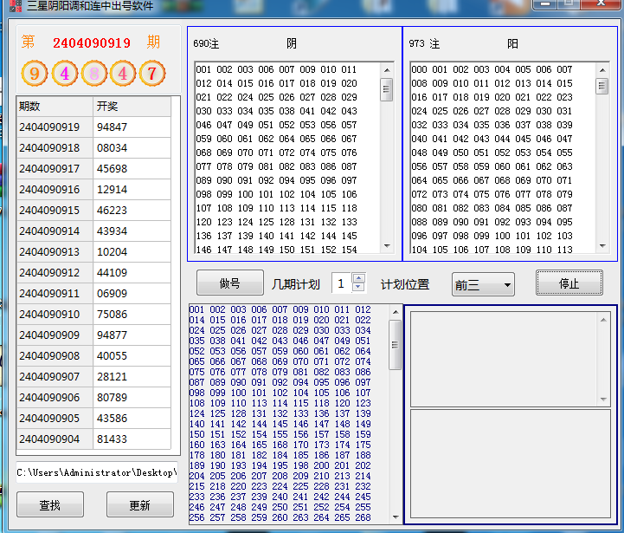
Task: Click the 几期计划 number input field
Action: (x=341, y=284)
